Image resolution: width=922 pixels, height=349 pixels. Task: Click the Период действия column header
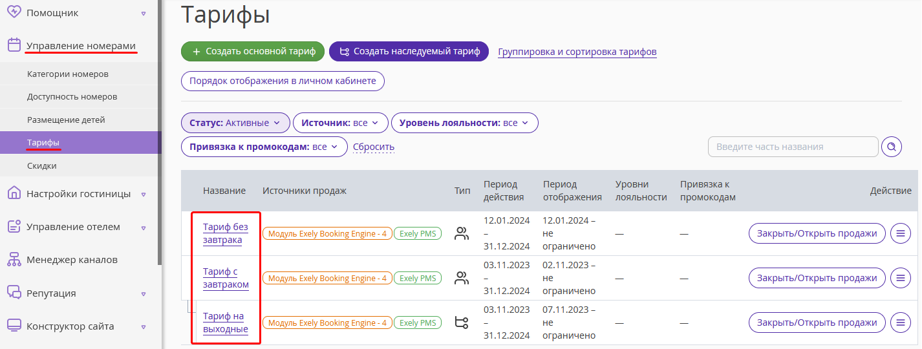point(504,191)
